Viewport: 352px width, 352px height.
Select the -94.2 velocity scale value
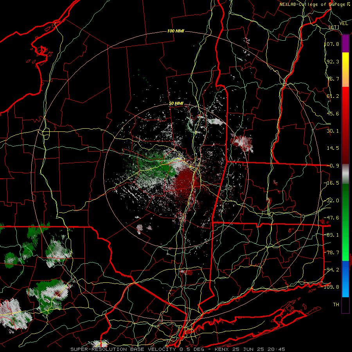point(332,270)
